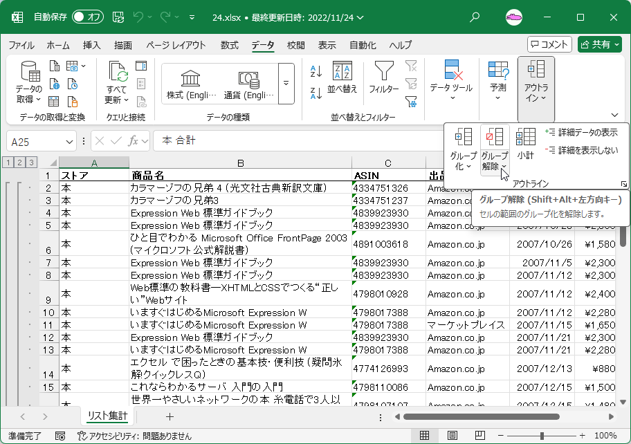The image size is (631, 444).
Task: Click the formula bar input
Action: tap(300, 141)
